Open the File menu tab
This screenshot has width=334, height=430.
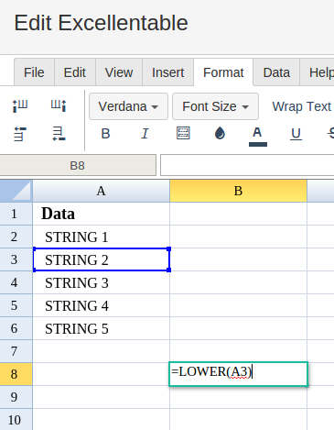[34, 72]
